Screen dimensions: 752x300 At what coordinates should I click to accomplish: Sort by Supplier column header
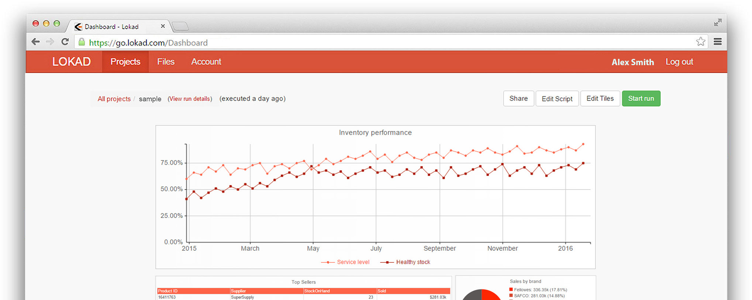point(266,291)
